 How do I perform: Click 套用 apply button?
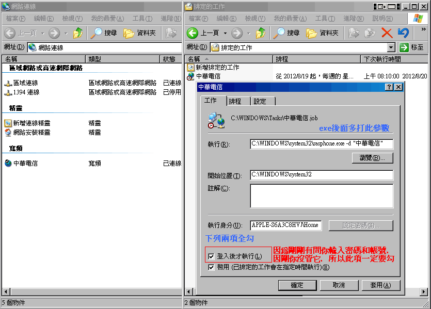[x=381, y=285]
